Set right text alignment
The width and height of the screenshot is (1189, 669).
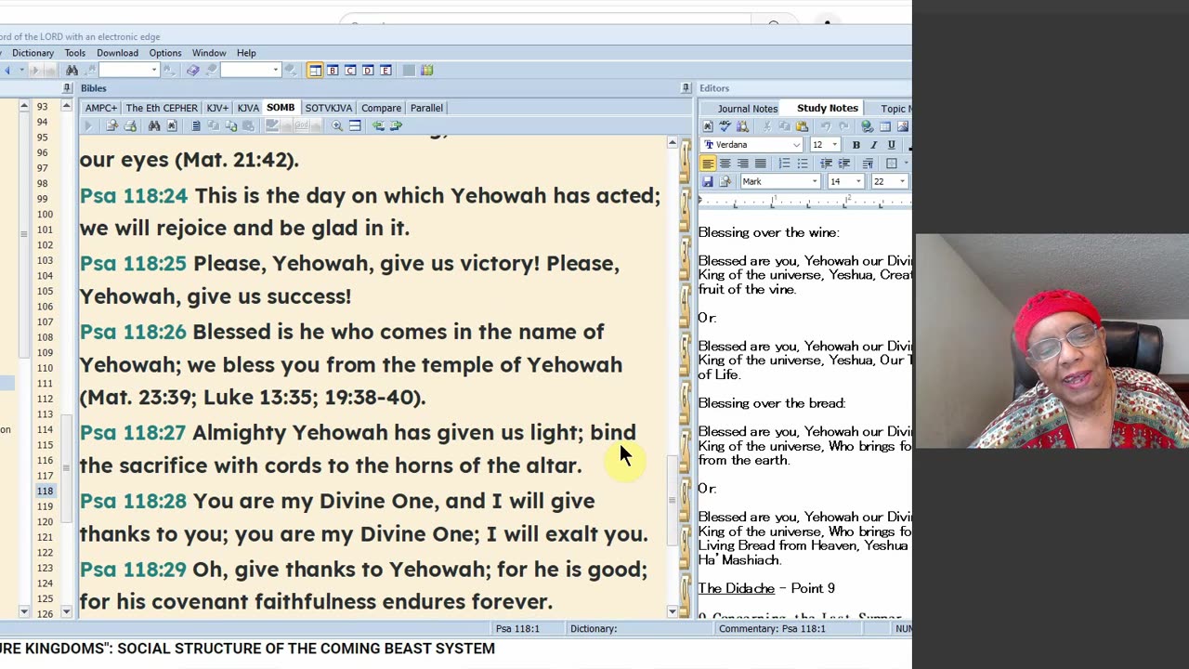(x=743, y=164)
